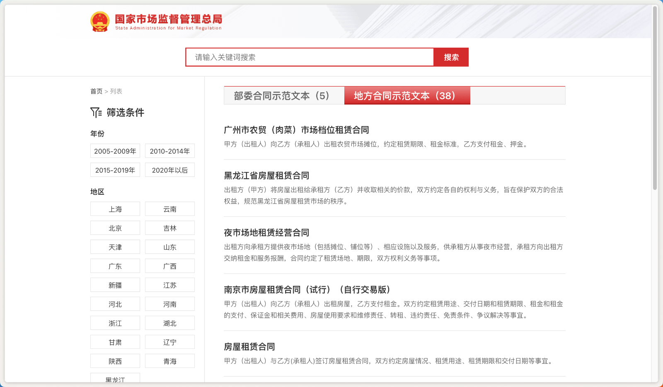Click the national emblem logo
Image resolution: width=663 pixels, height=387 pixels.
pyautogui.click(x=99, y=22)
